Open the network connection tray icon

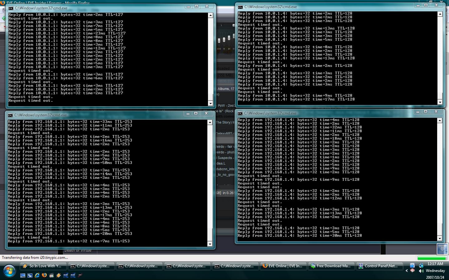coord(421,265)
